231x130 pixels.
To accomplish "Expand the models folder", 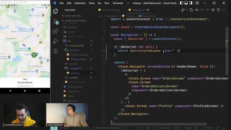I will [74, 64].
